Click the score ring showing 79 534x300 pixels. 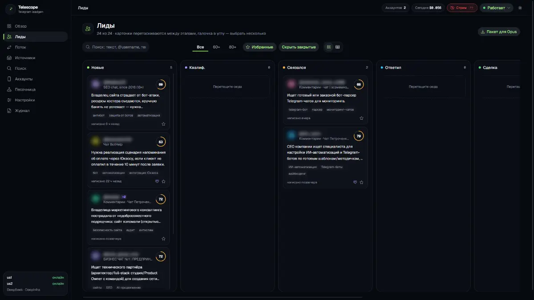(x=359, y=136)
